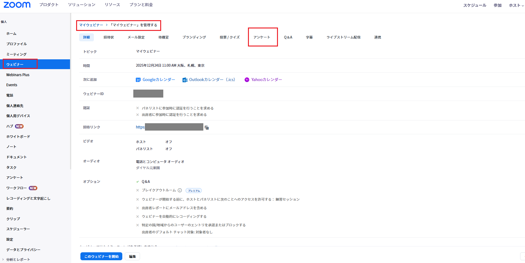Click the NEW badge beside ワークフロー
The height and width of the screenshot is (263, 525).
(x=33, y=188)
